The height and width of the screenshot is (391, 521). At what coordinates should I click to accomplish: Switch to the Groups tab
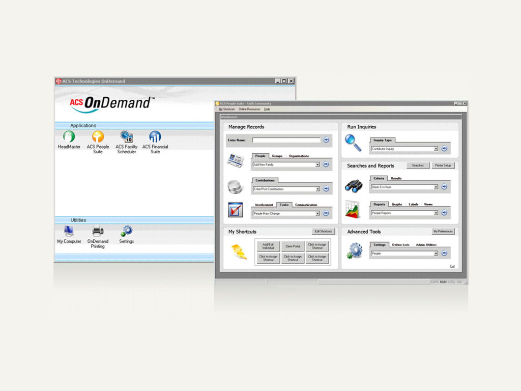277,156
